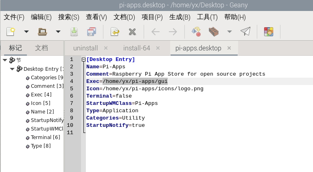Click the Save file icon
This screenshot has height=172, width=313.
coord(74,32)
